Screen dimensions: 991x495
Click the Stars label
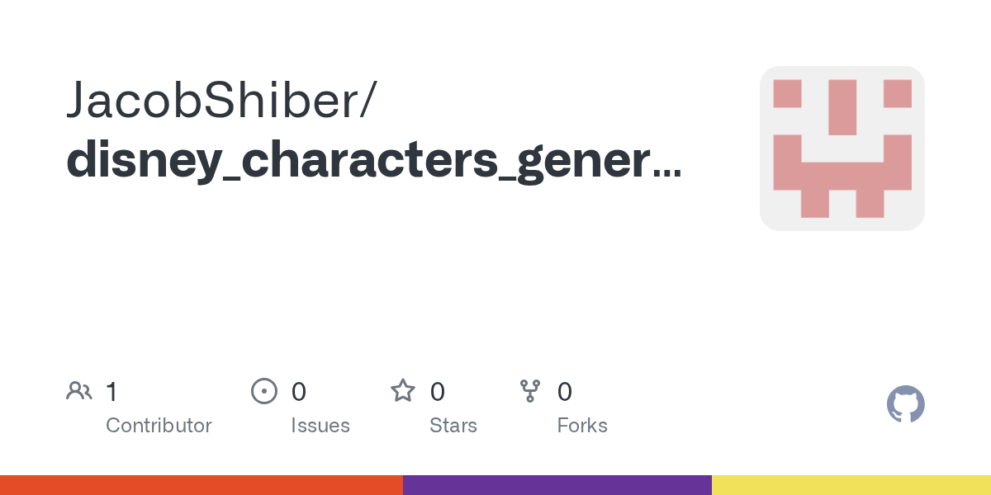click(x=453, y=426)
